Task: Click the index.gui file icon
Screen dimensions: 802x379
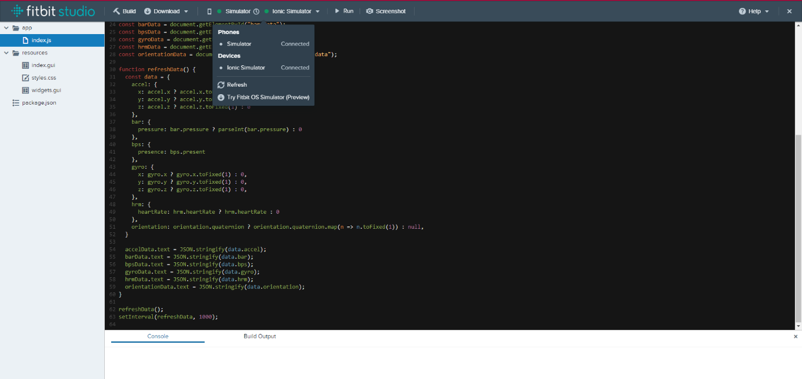Action: 25,65
